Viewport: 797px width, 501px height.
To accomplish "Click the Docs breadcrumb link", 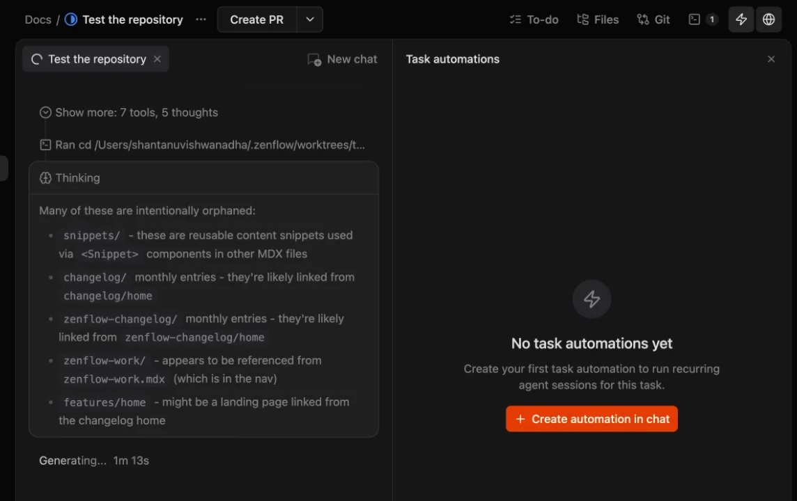I will pos(38,19).
